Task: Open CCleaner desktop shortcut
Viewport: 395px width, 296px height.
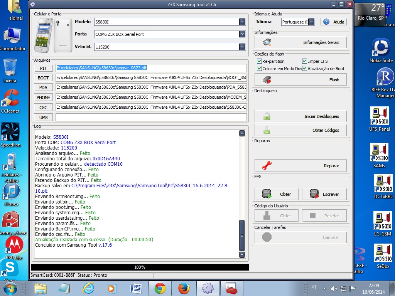Action: click(10, 101)
